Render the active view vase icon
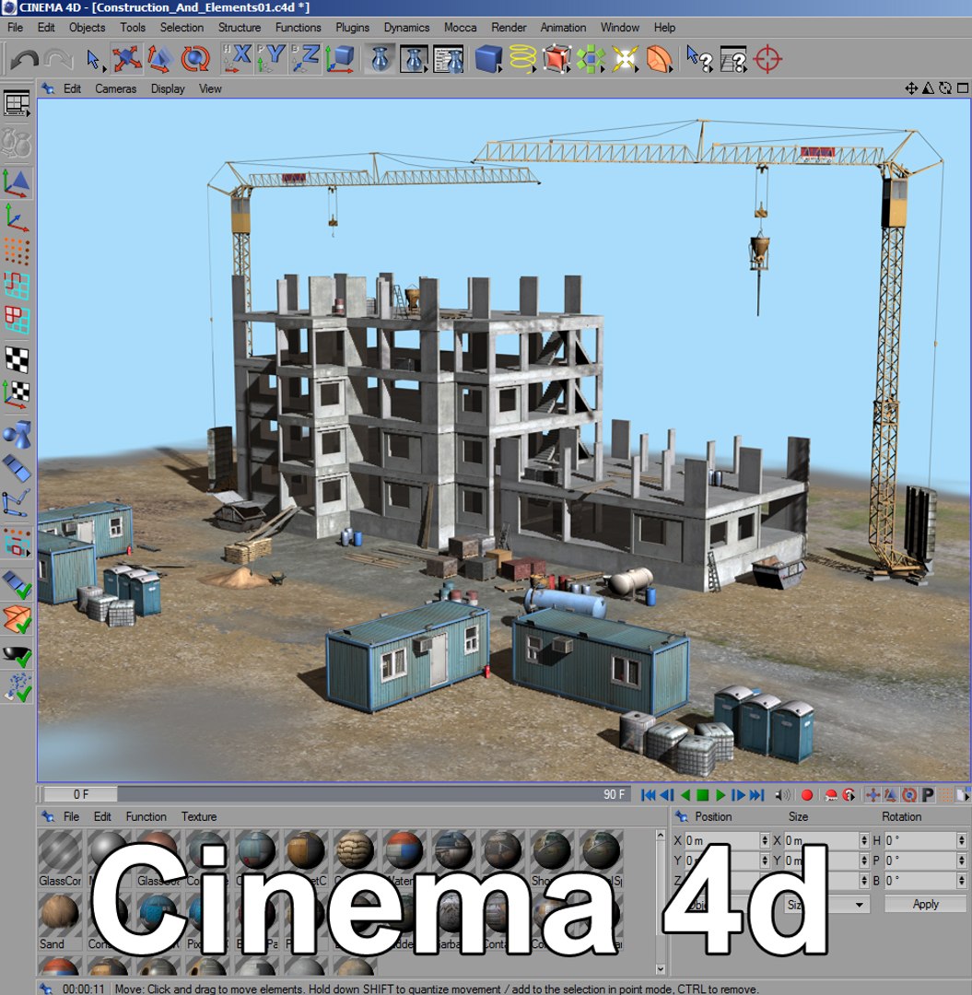 [380, 59]
